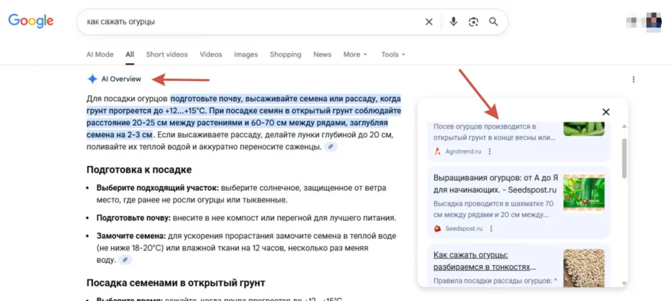Open the Shopping tab

tap(285, 54)
